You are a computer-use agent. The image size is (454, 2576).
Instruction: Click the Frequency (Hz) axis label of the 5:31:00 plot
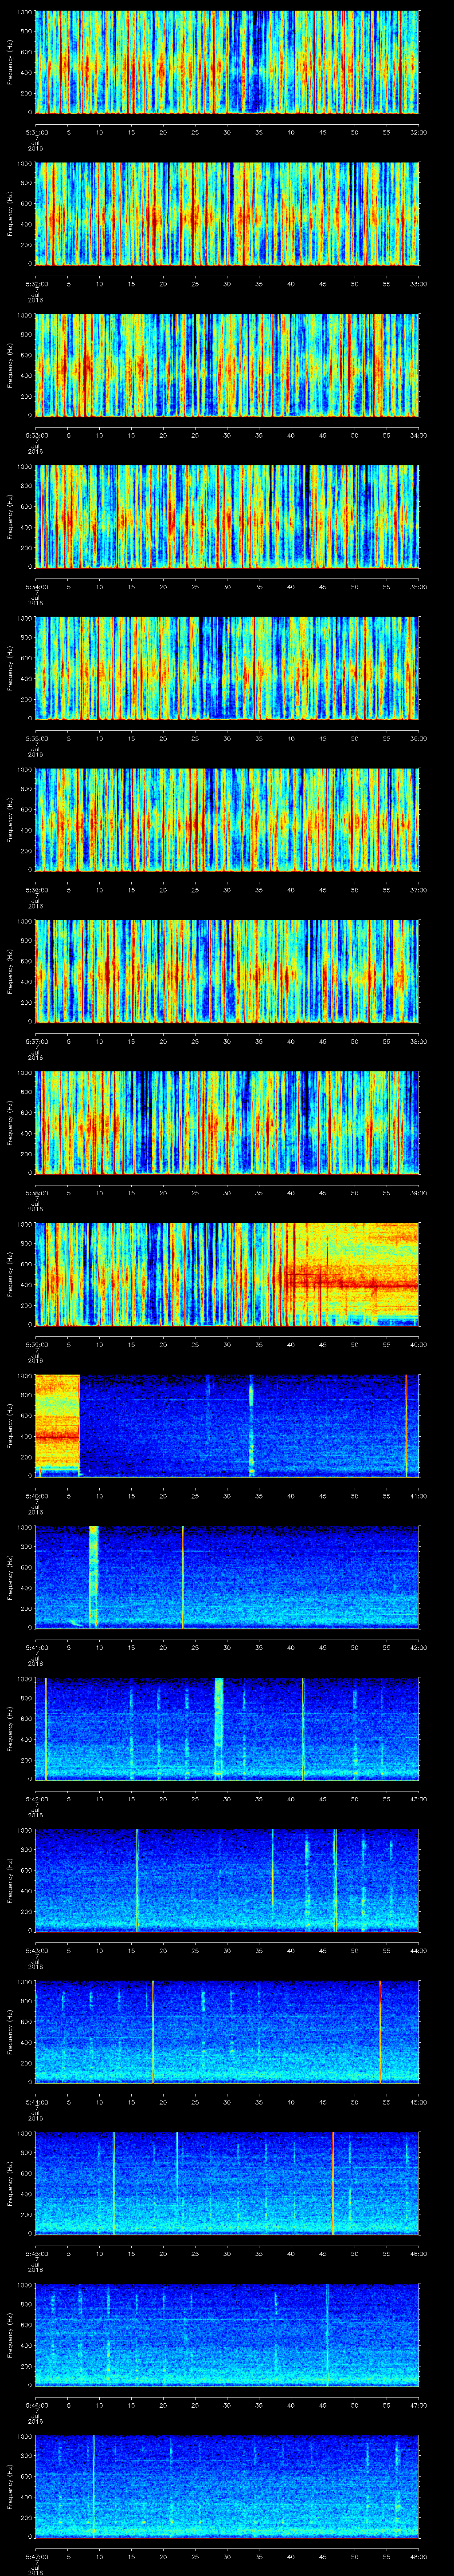pyautogui.click(x=10, y=62)
